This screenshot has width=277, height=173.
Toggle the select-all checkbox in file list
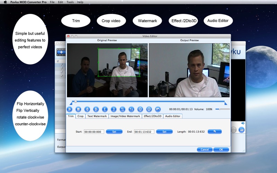[58, 61]
